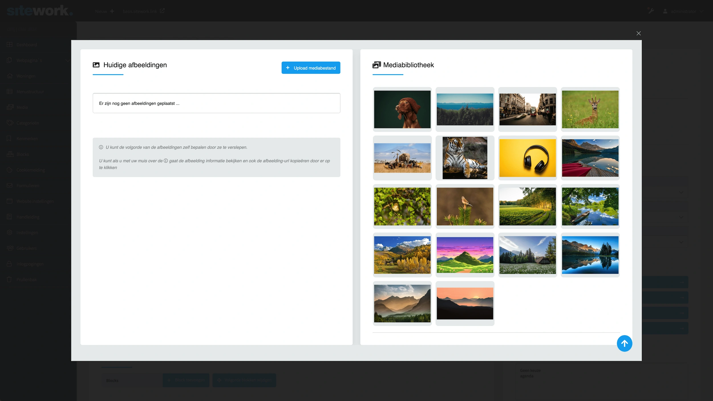
Task: Select the bird on pine branch thumbnail
Action: coord(465,206)
